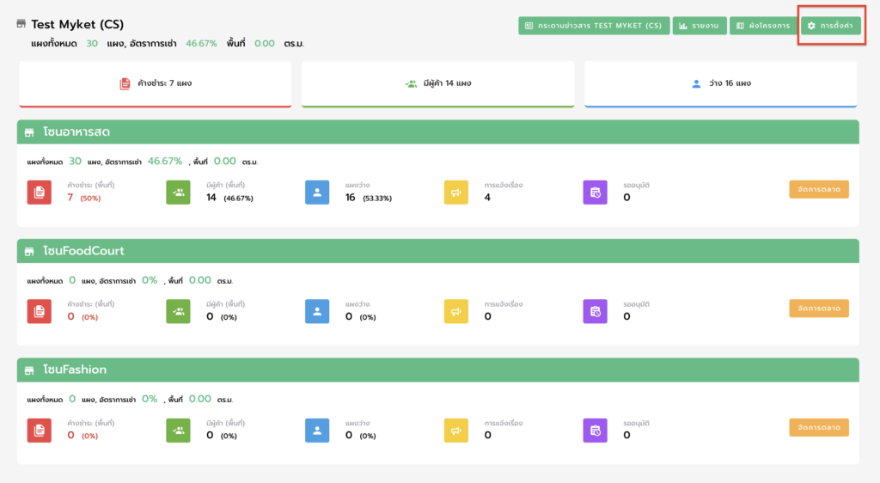Open ผังโครงการ project map button

point(763,26)
